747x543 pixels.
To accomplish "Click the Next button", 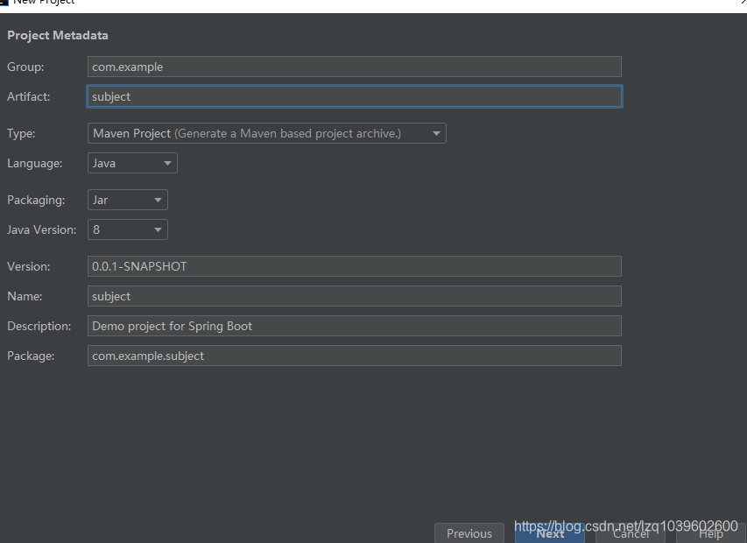I will [550, 533].
